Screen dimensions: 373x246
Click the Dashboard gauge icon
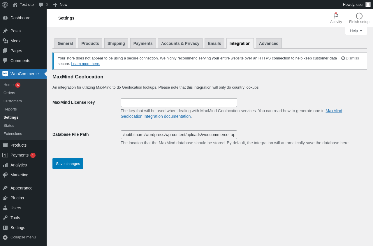[5, 18]
